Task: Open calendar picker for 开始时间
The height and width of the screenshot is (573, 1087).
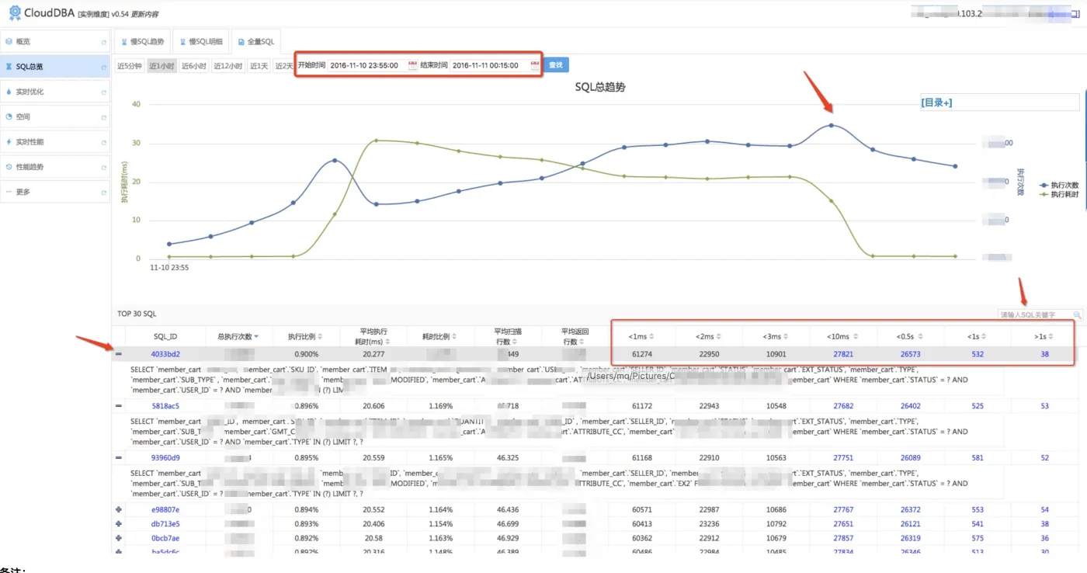Action: [x=412, y=65]
